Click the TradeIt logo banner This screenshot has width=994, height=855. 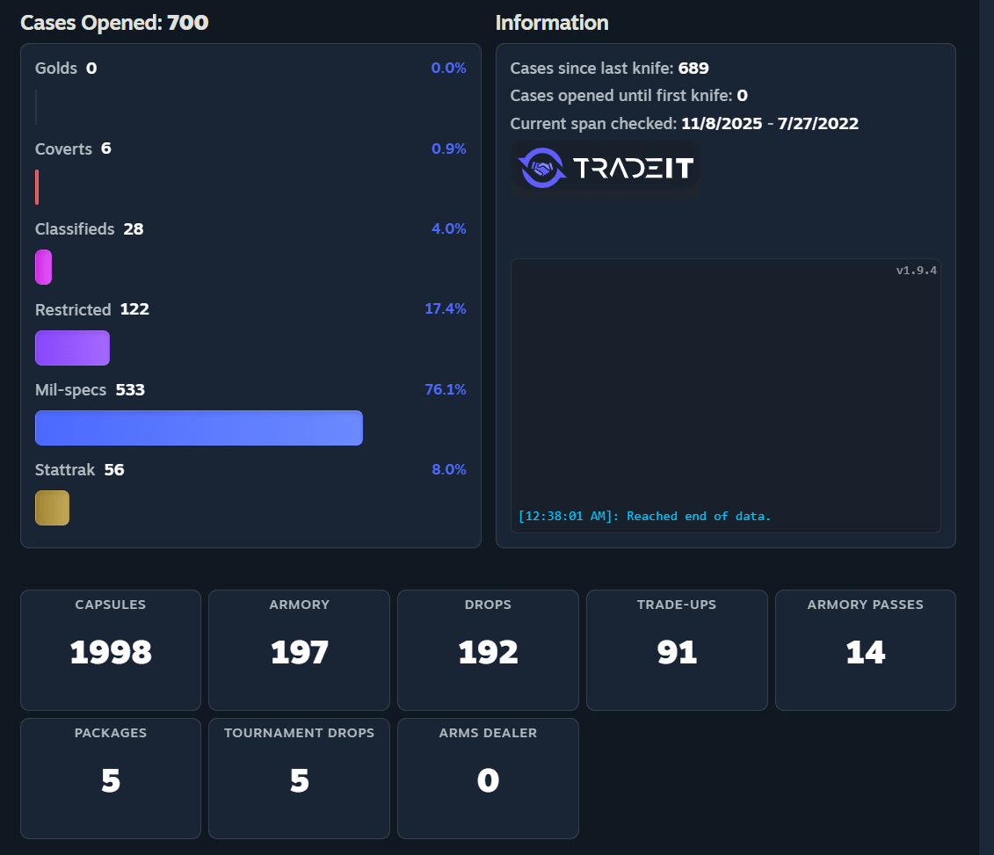[x=606, y=169]
